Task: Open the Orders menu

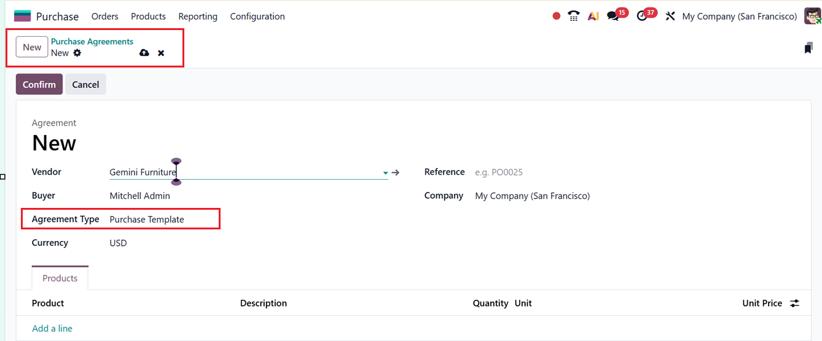Action: click(104, 17)
